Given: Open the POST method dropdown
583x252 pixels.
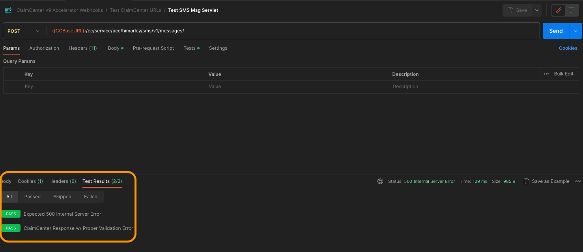Looking at the screenshot, I should (24, 30).
